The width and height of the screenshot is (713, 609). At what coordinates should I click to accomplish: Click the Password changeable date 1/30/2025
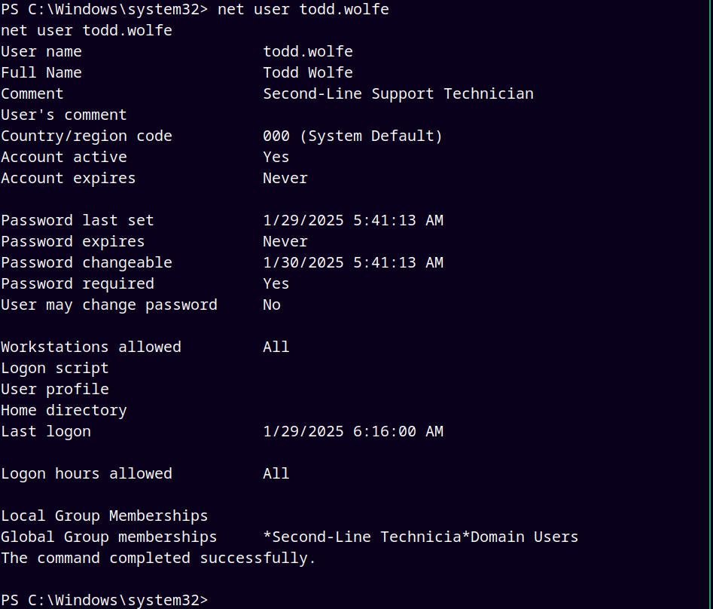303,262
